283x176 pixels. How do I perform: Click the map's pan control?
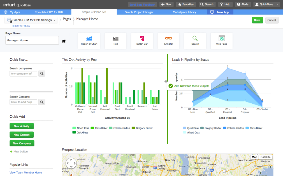coord(71,163)
